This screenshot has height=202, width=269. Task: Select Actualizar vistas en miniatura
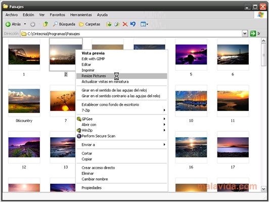[x=122, y=82]
